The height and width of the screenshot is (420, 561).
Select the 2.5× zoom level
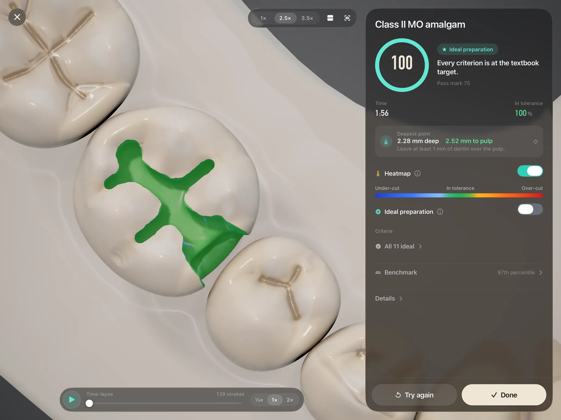pyautogui.click(x=285, y=18)
